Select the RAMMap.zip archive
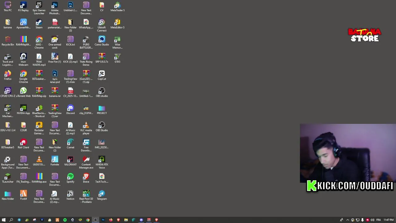 39,92
